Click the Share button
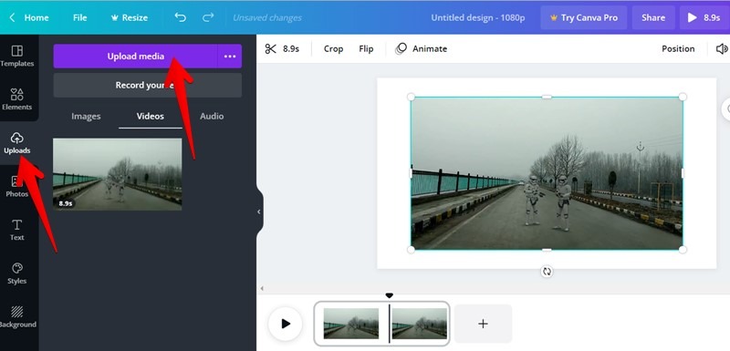 click(652, 17)
